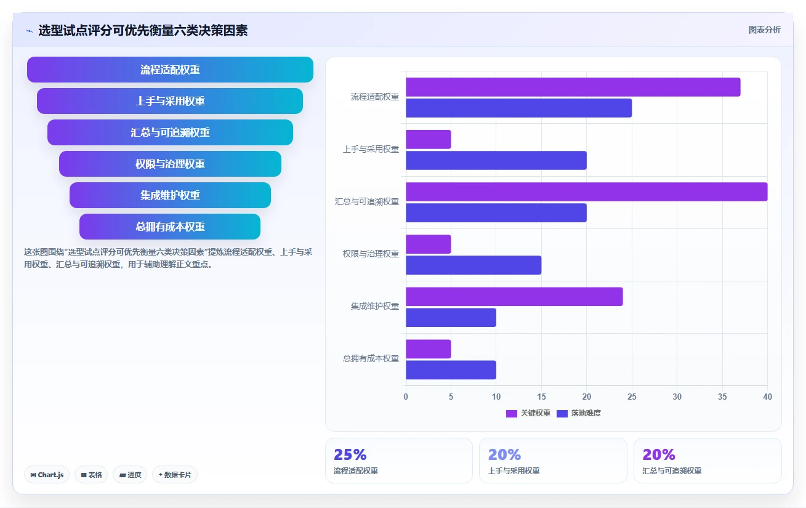The image size is (806, 508).
Task: Click the lightning icon beside the title
Action: click(x=29, y=31)
